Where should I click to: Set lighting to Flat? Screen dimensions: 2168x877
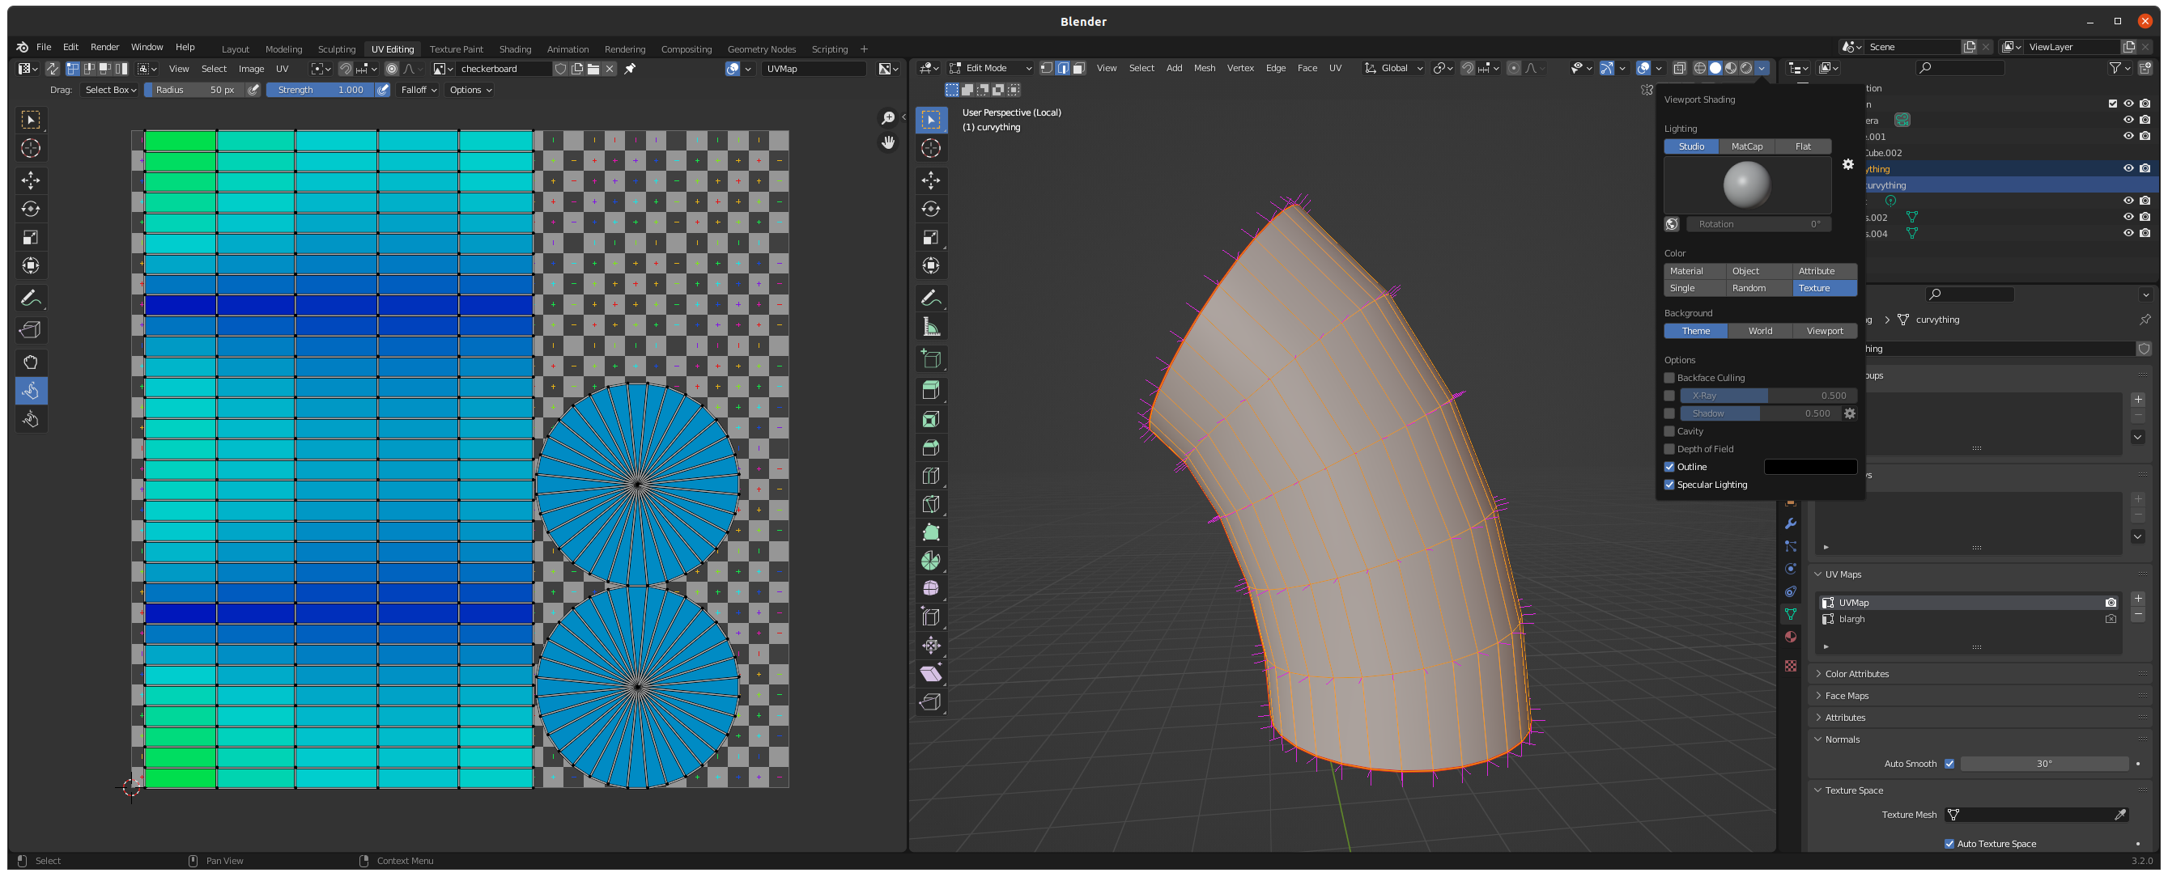pyautogui.click(x=1803, y=146)
